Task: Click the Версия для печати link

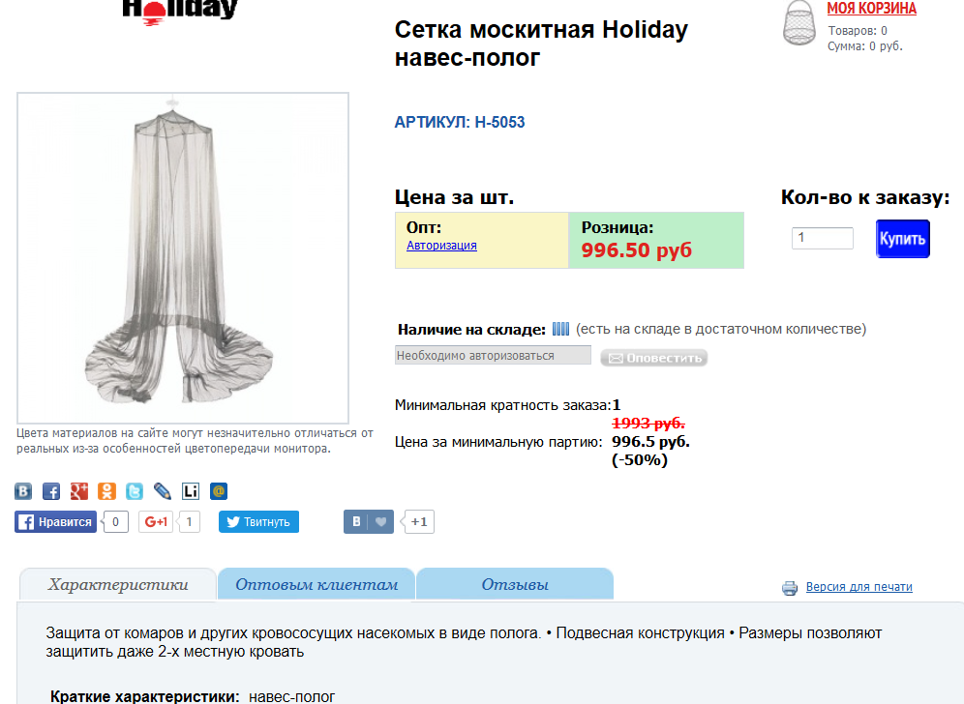Action: tap(859, 587)
